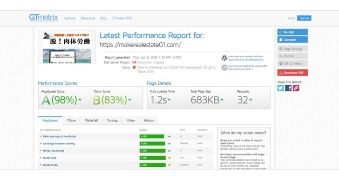
Task: Click the Requests count up arrow
Action: pos(251,100)
